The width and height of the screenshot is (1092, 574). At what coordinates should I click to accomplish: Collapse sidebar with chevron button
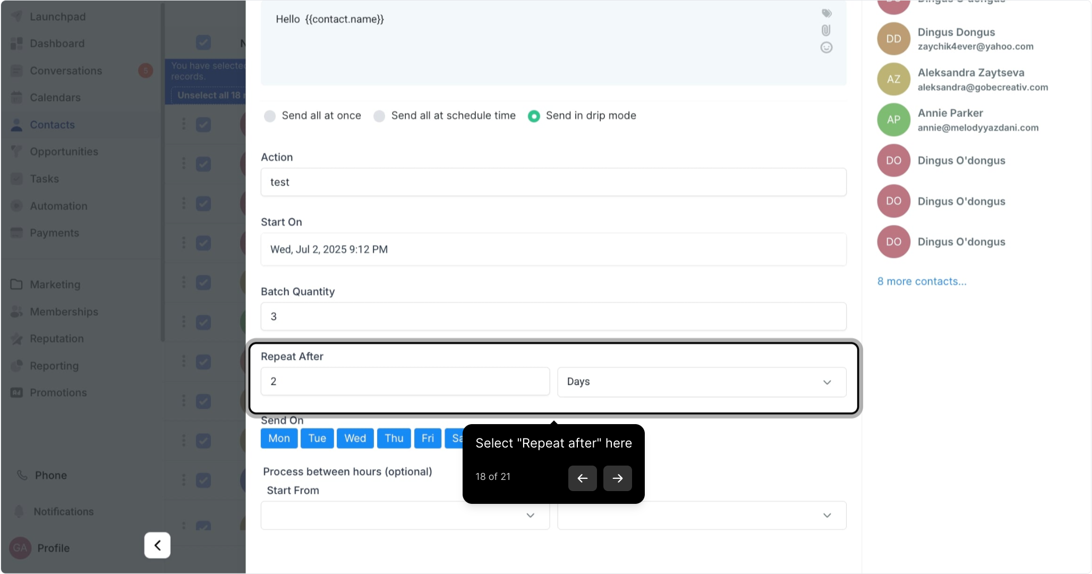[x=157, y=545]
